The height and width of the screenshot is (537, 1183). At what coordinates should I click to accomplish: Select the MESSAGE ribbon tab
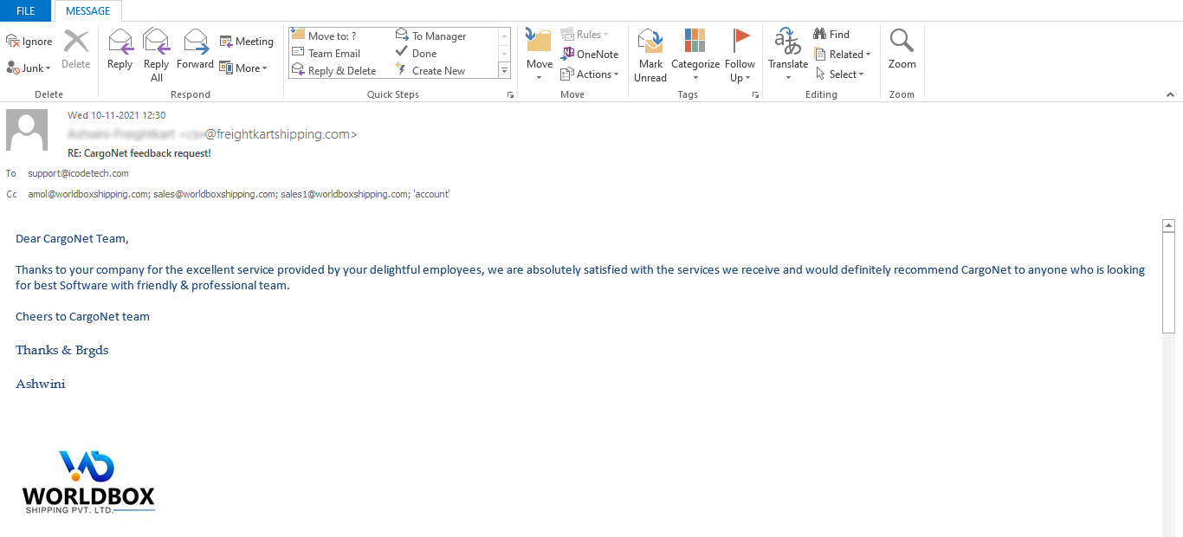[88, 11]
